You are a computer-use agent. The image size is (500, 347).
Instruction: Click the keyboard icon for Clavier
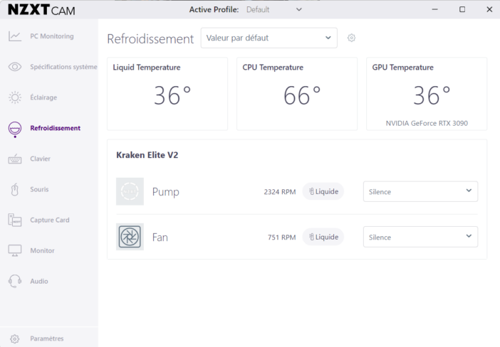15,159
